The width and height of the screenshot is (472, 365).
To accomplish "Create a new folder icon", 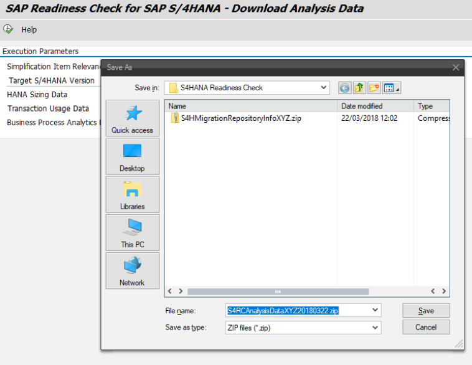I will pos(374,88).
